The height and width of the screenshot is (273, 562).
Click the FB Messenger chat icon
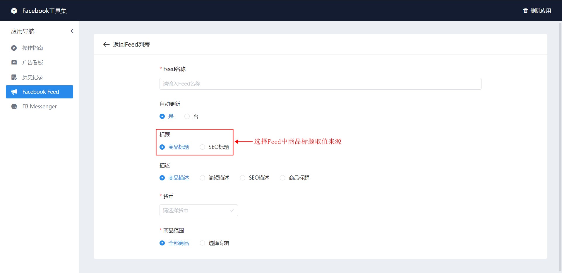(x=14, y=107)
